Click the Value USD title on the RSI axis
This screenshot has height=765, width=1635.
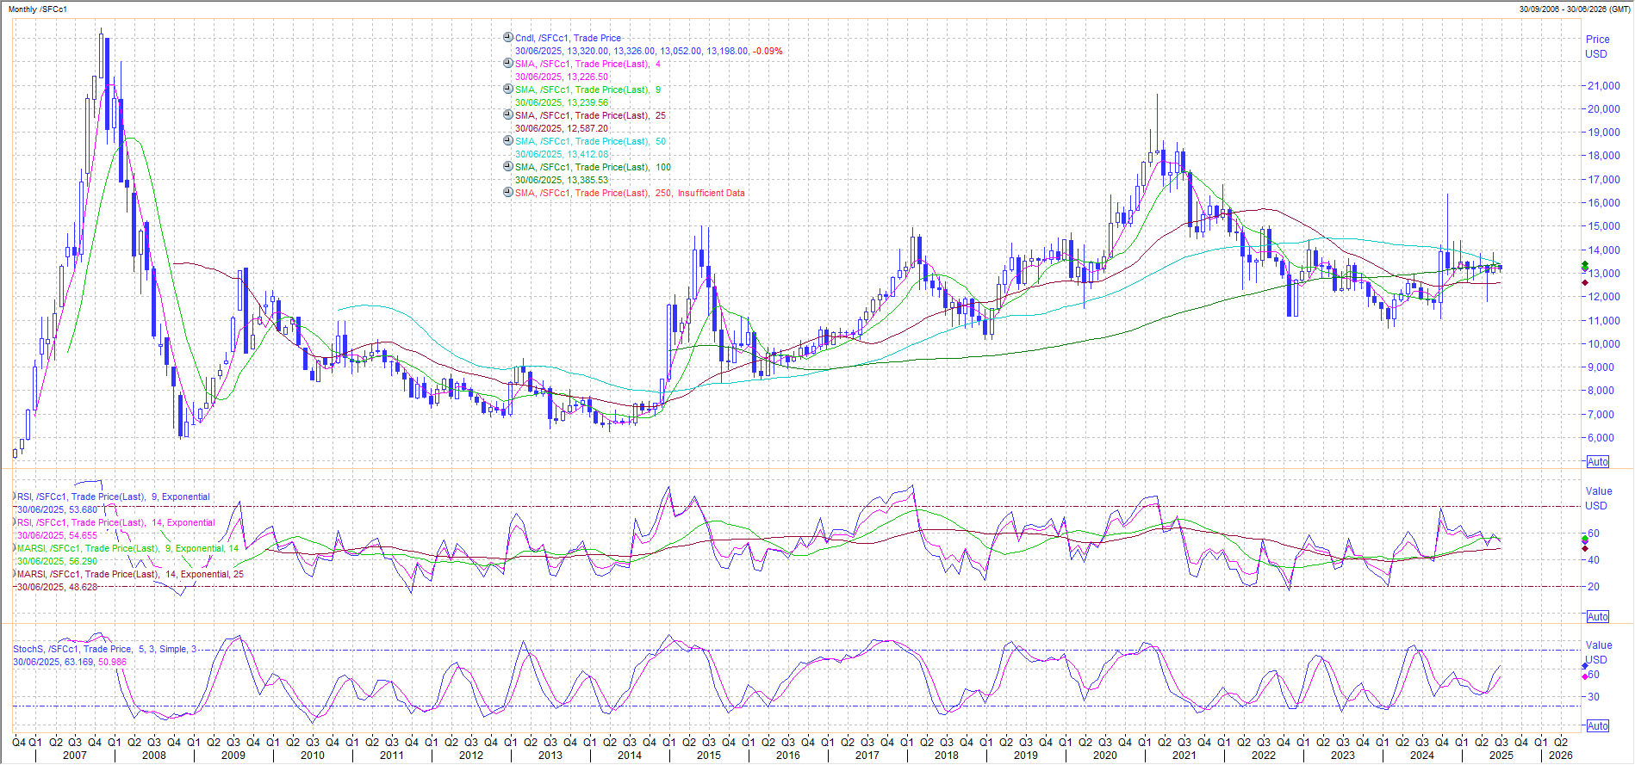(x=1598, y=498)
